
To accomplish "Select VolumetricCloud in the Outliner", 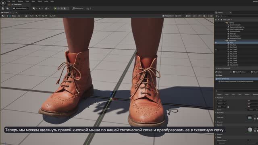I will [x=235, y=38].
